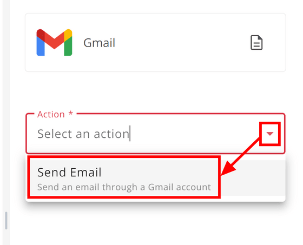The width and height of the screenshot is (303, 245).
Task: Click the Gmail app name text
Action: coord(100,43)
